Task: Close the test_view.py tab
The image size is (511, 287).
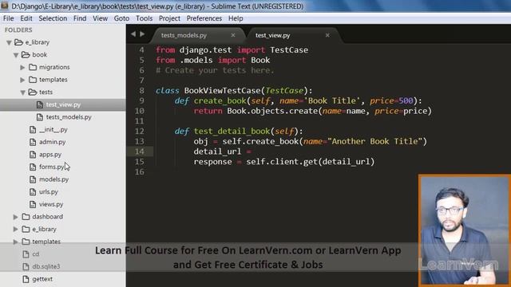Action: pos(327,35)
